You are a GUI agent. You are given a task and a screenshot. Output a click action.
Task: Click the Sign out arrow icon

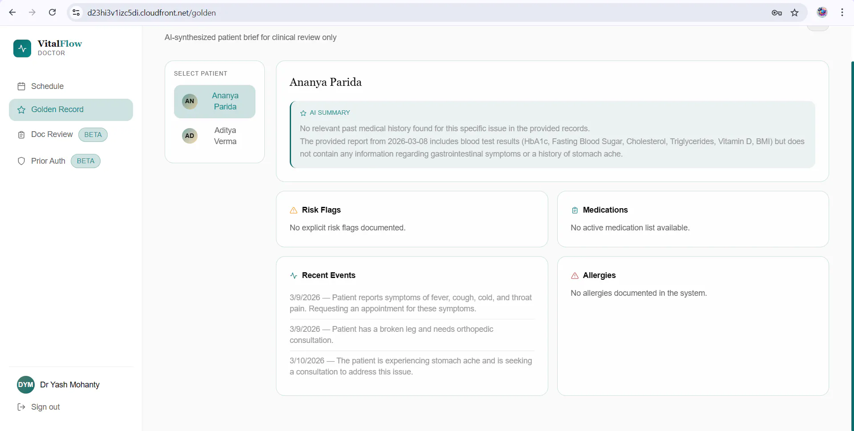click(21, 407)
